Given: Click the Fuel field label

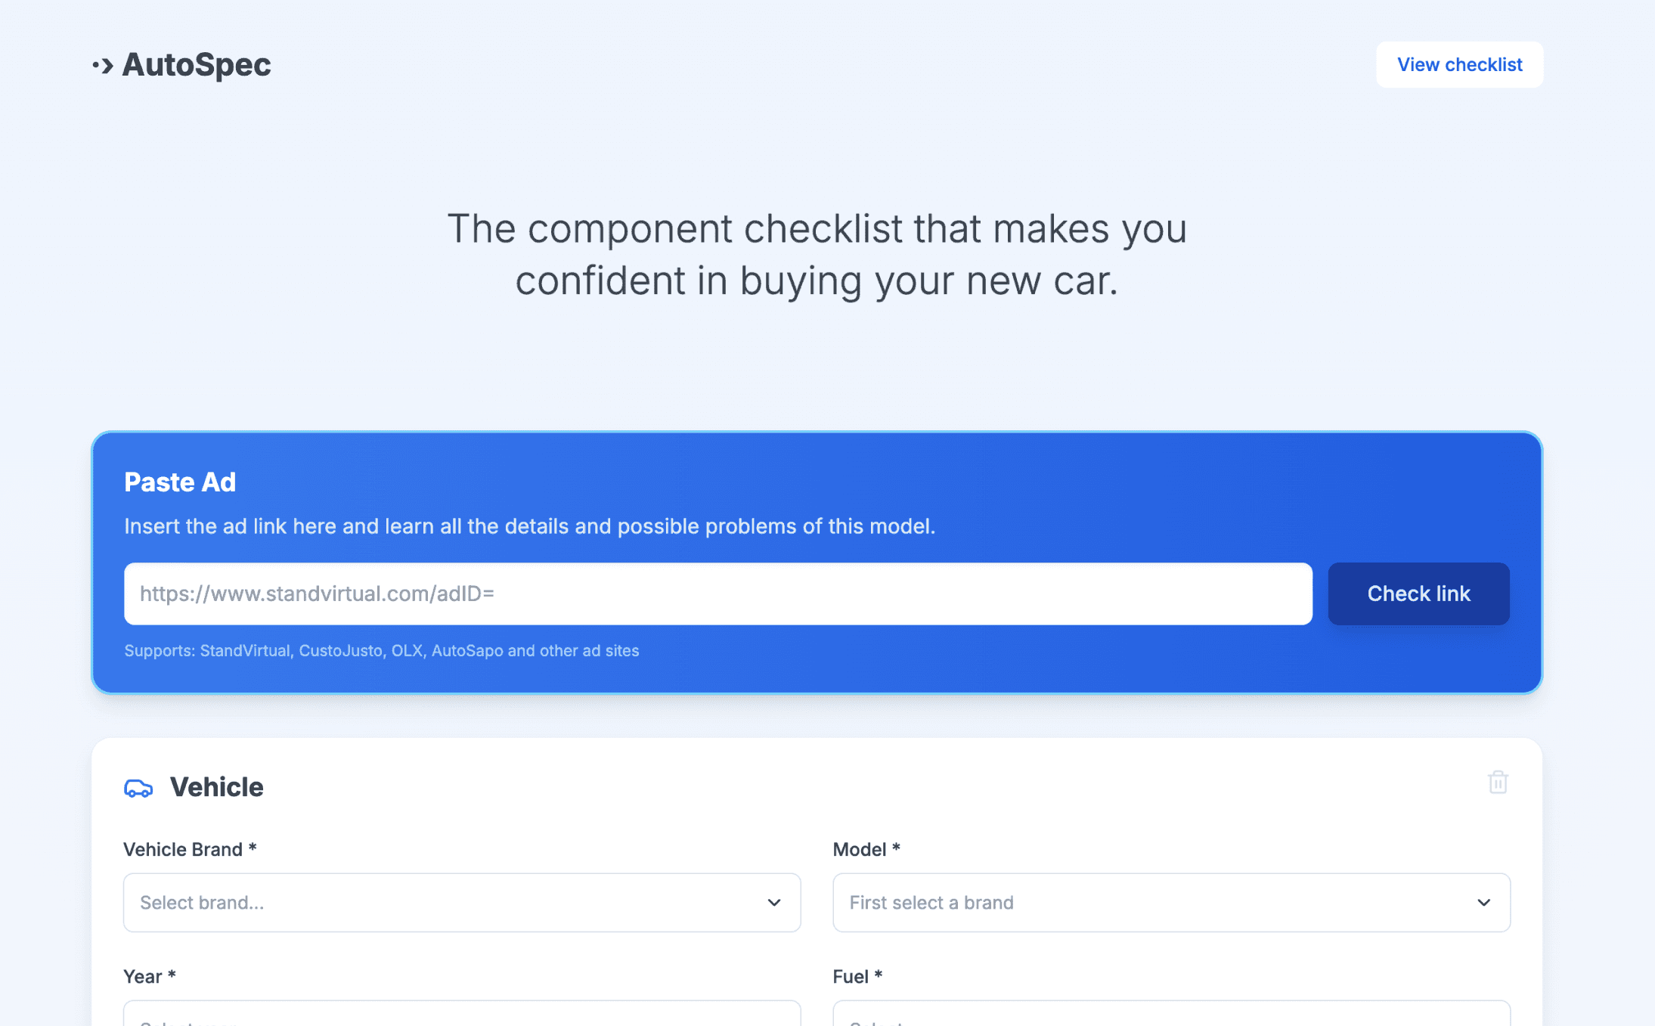Looking at the screenshot, I should [857, 977].
